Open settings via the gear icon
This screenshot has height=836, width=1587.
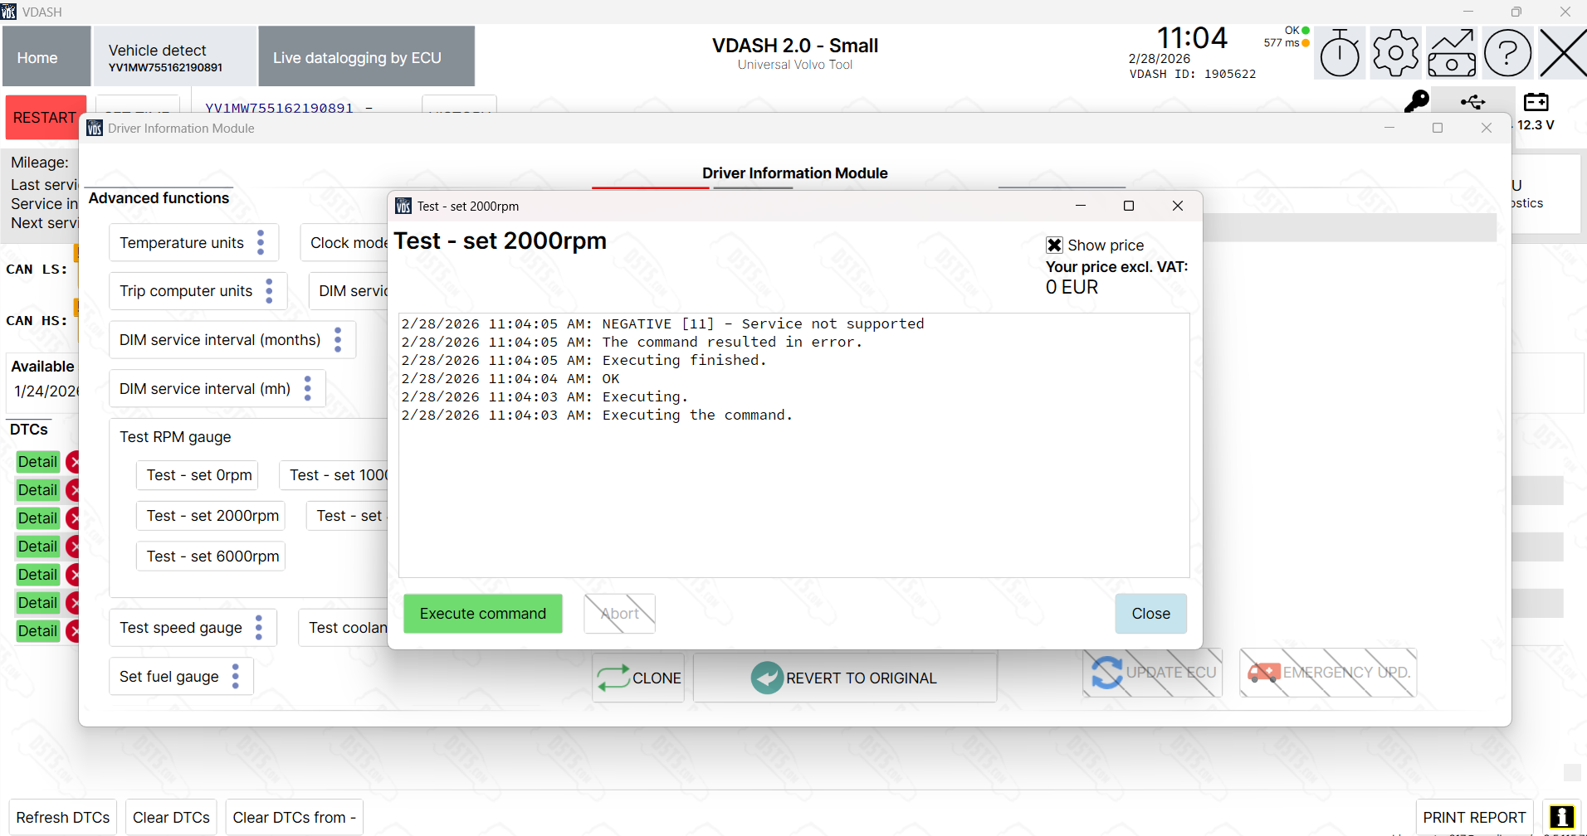[1395, 54]
